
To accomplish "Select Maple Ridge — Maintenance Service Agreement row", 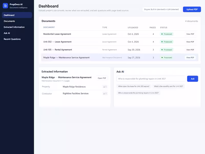I will (x=120, y=57).
